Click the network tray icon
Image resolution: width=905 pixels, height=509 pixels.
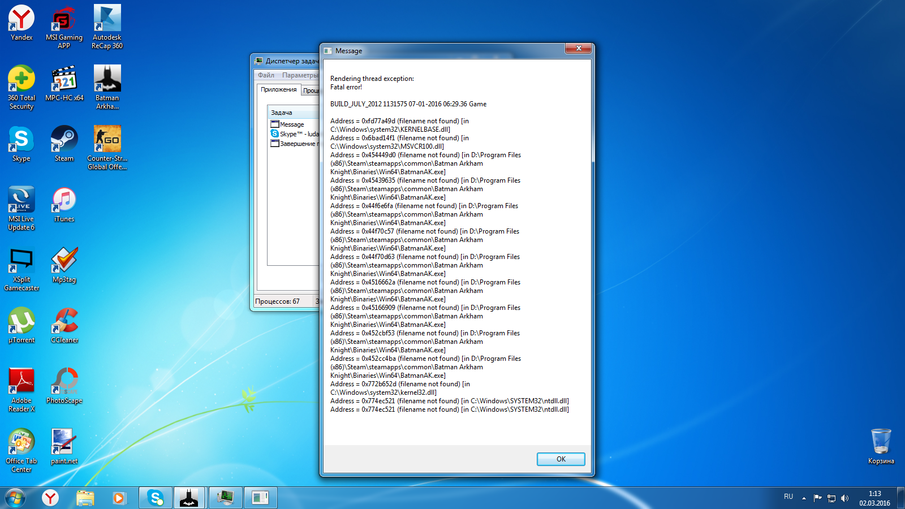(831, 498)
